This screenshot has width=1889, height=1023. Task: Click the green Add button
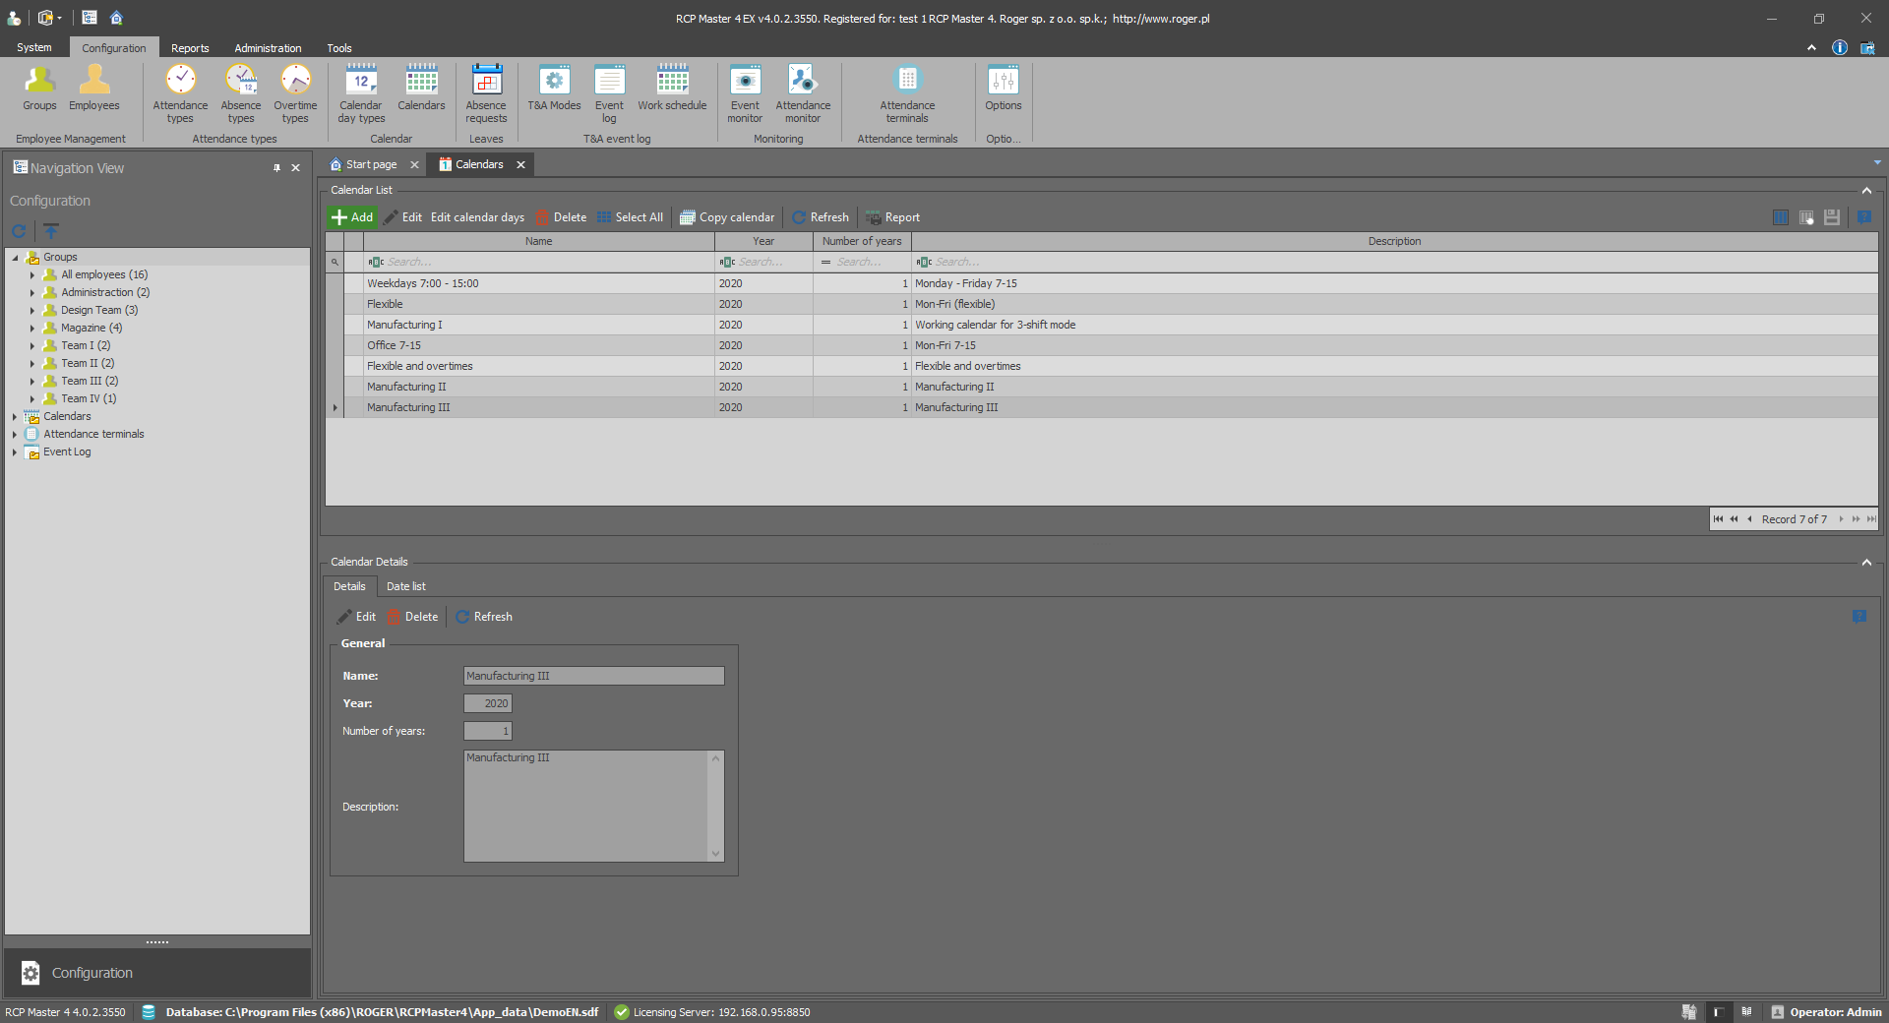[352, 217]
